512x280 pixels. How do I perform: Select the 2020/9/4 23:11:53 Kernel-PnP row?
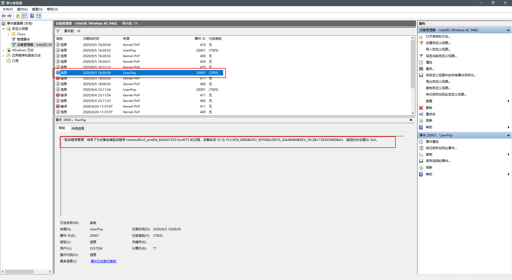coord(139,101)
